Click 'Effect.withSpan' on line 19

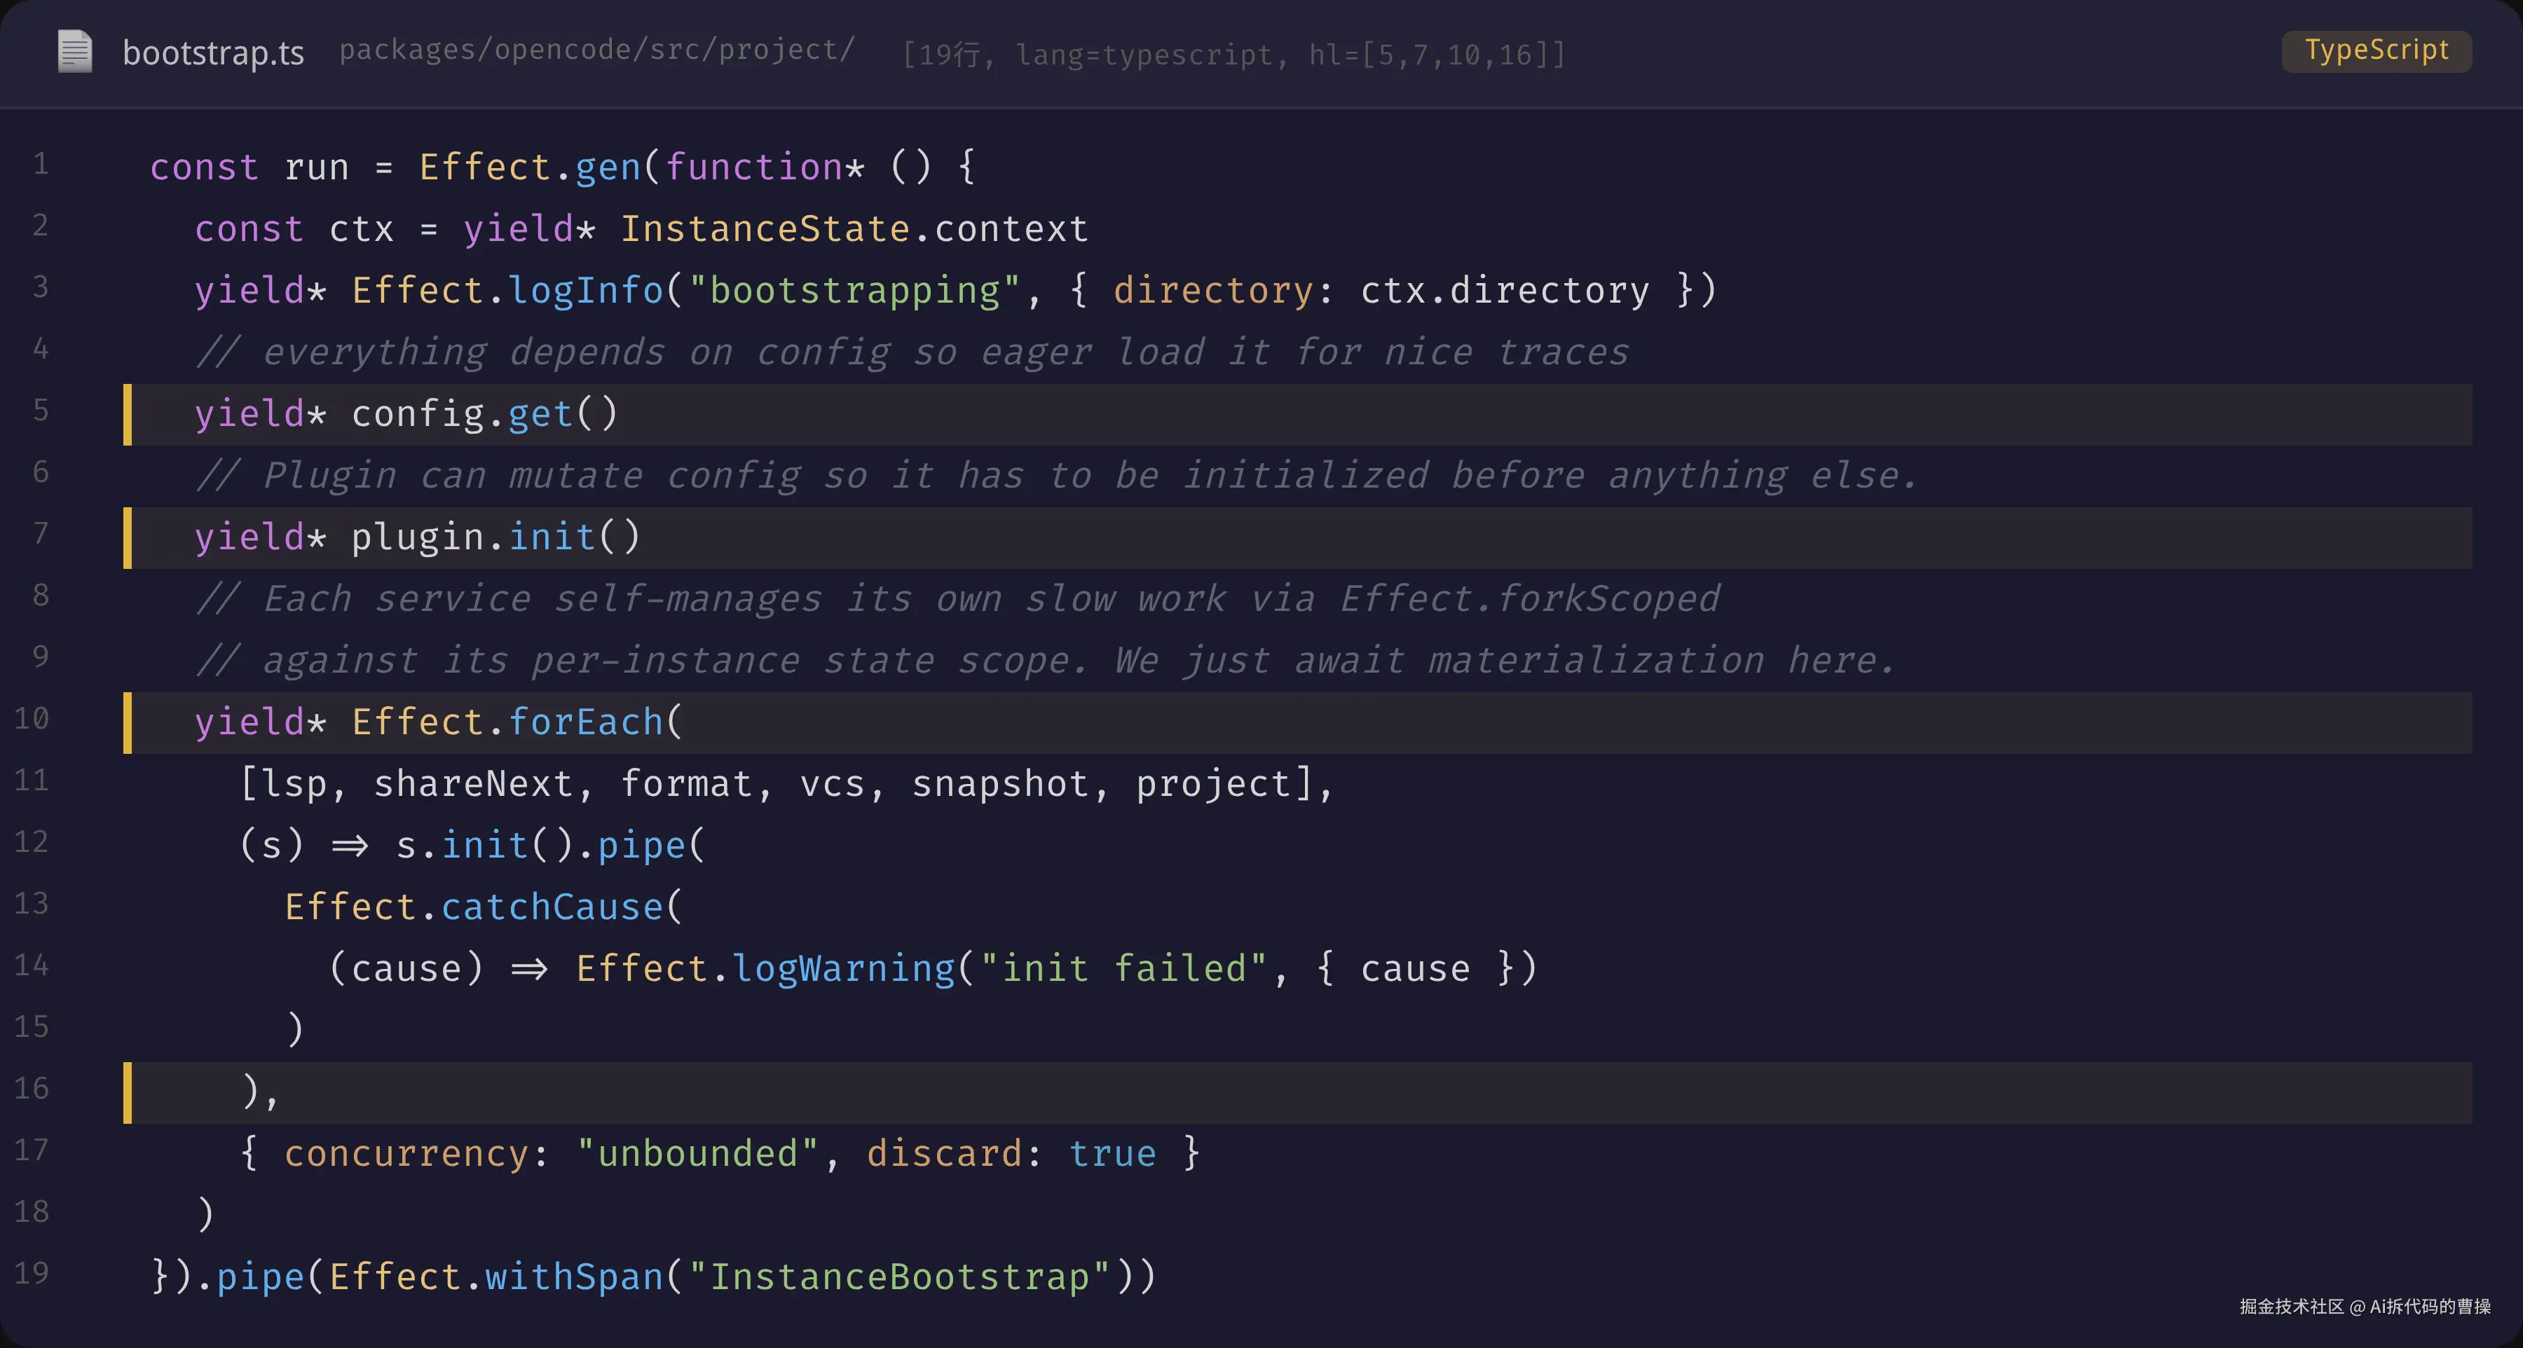[495, 1277]
